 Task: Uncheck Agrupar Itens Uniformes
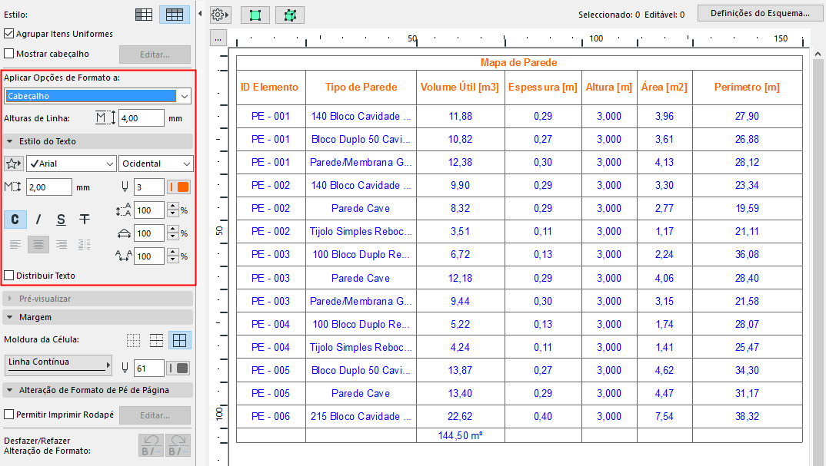[x=9, y=34]
